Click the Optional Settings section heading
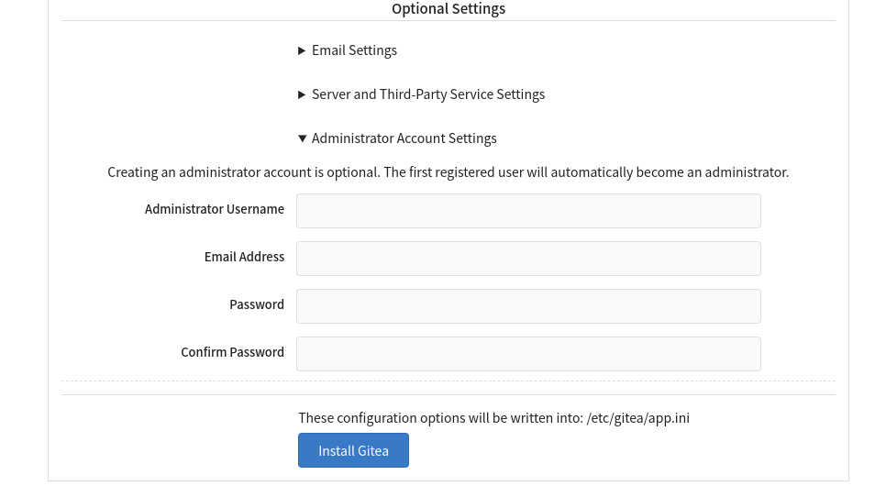This screenshot has width=886, height=497. [448, 9]
